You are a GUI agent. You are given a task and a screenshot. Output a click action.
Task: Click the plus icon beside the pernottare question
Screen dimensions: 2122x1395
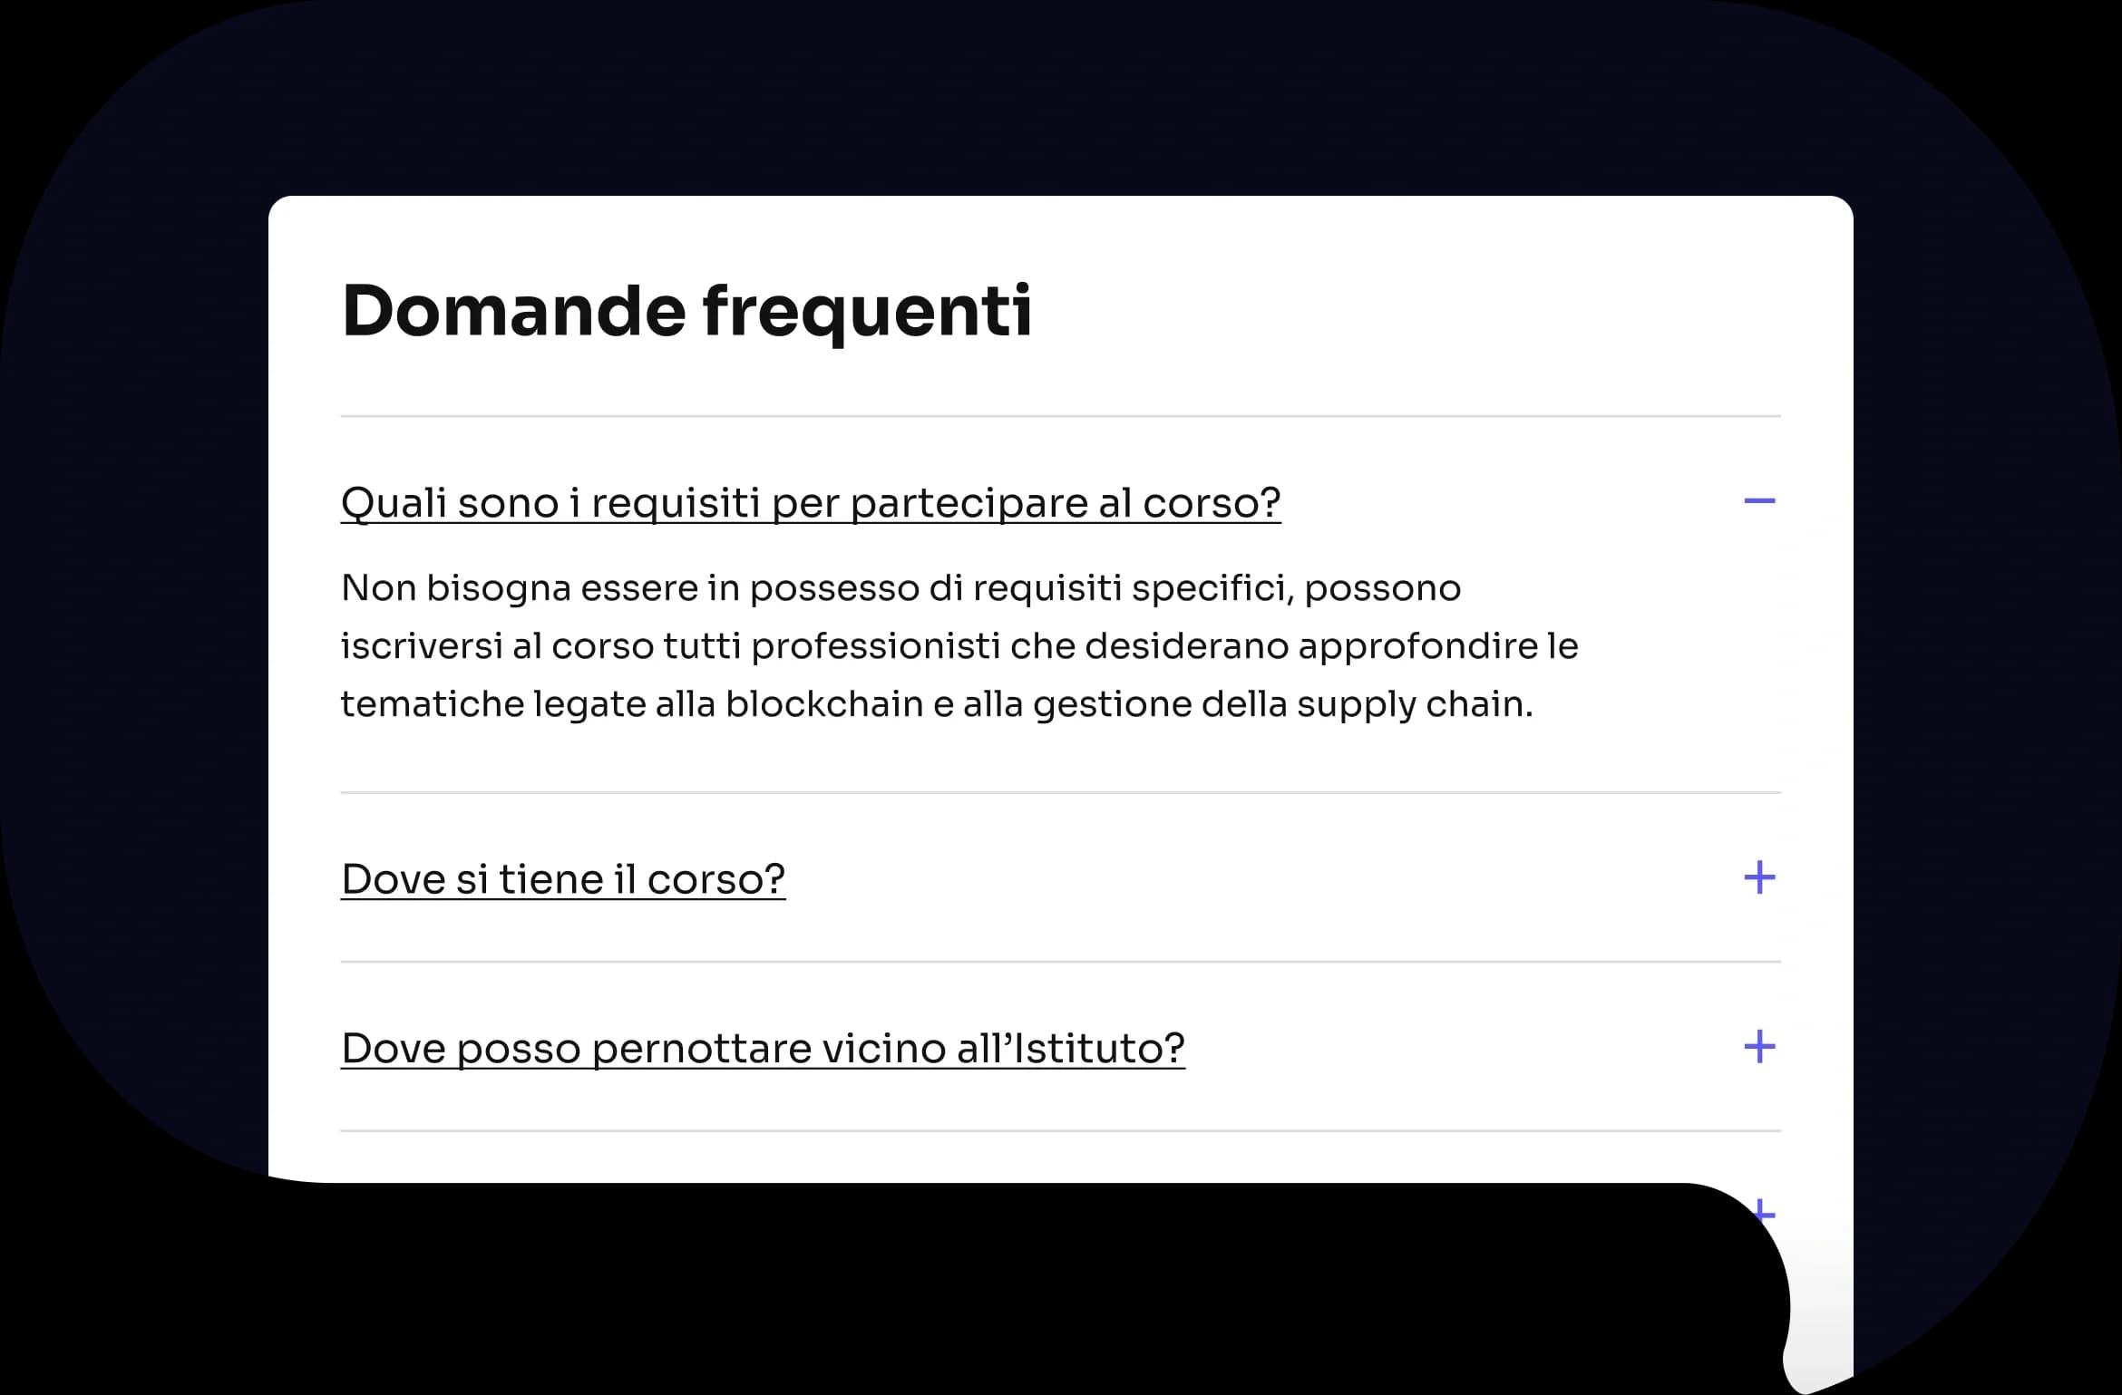1759,1047
